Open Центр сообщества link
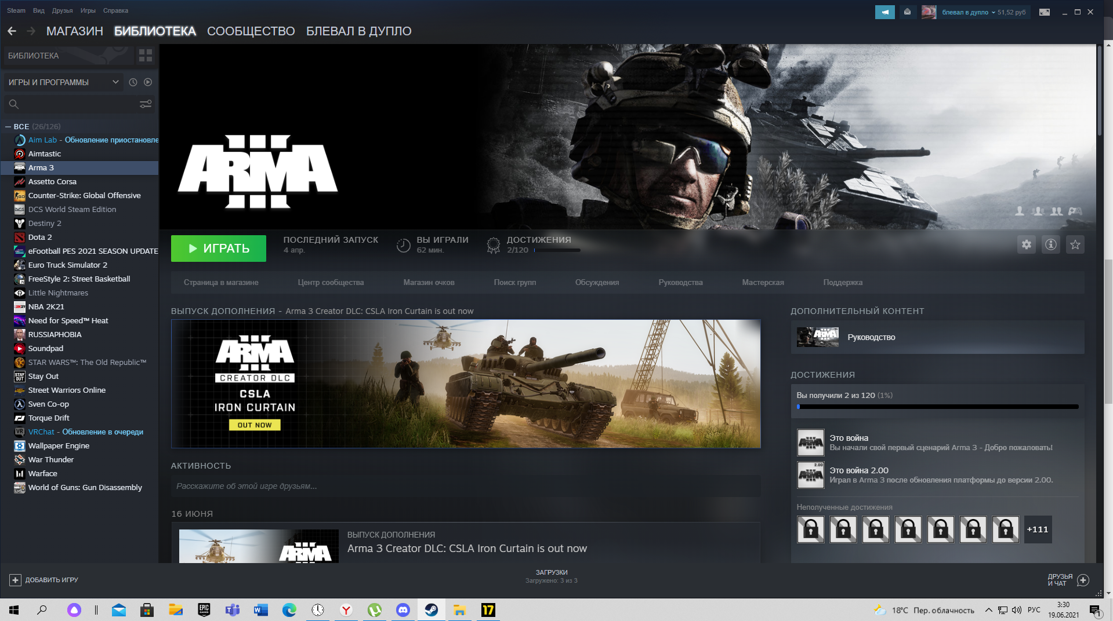The image size is (1113, 621). click(x=331, y=283)
